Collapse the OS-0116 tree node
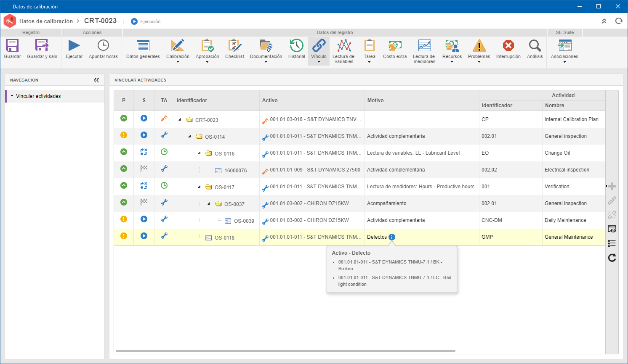The height and width of the screenshot is (364, 628). (x=200, y=153)
